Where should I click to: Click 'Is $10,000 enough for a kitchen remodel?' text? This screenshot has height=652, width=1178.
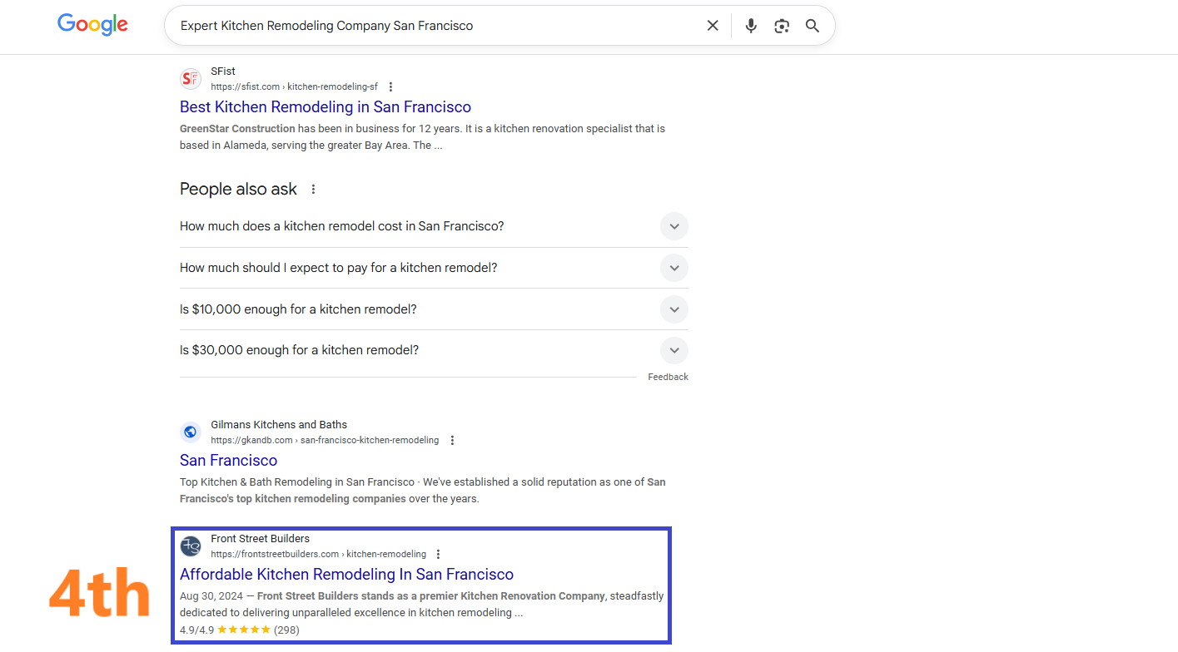298,309
